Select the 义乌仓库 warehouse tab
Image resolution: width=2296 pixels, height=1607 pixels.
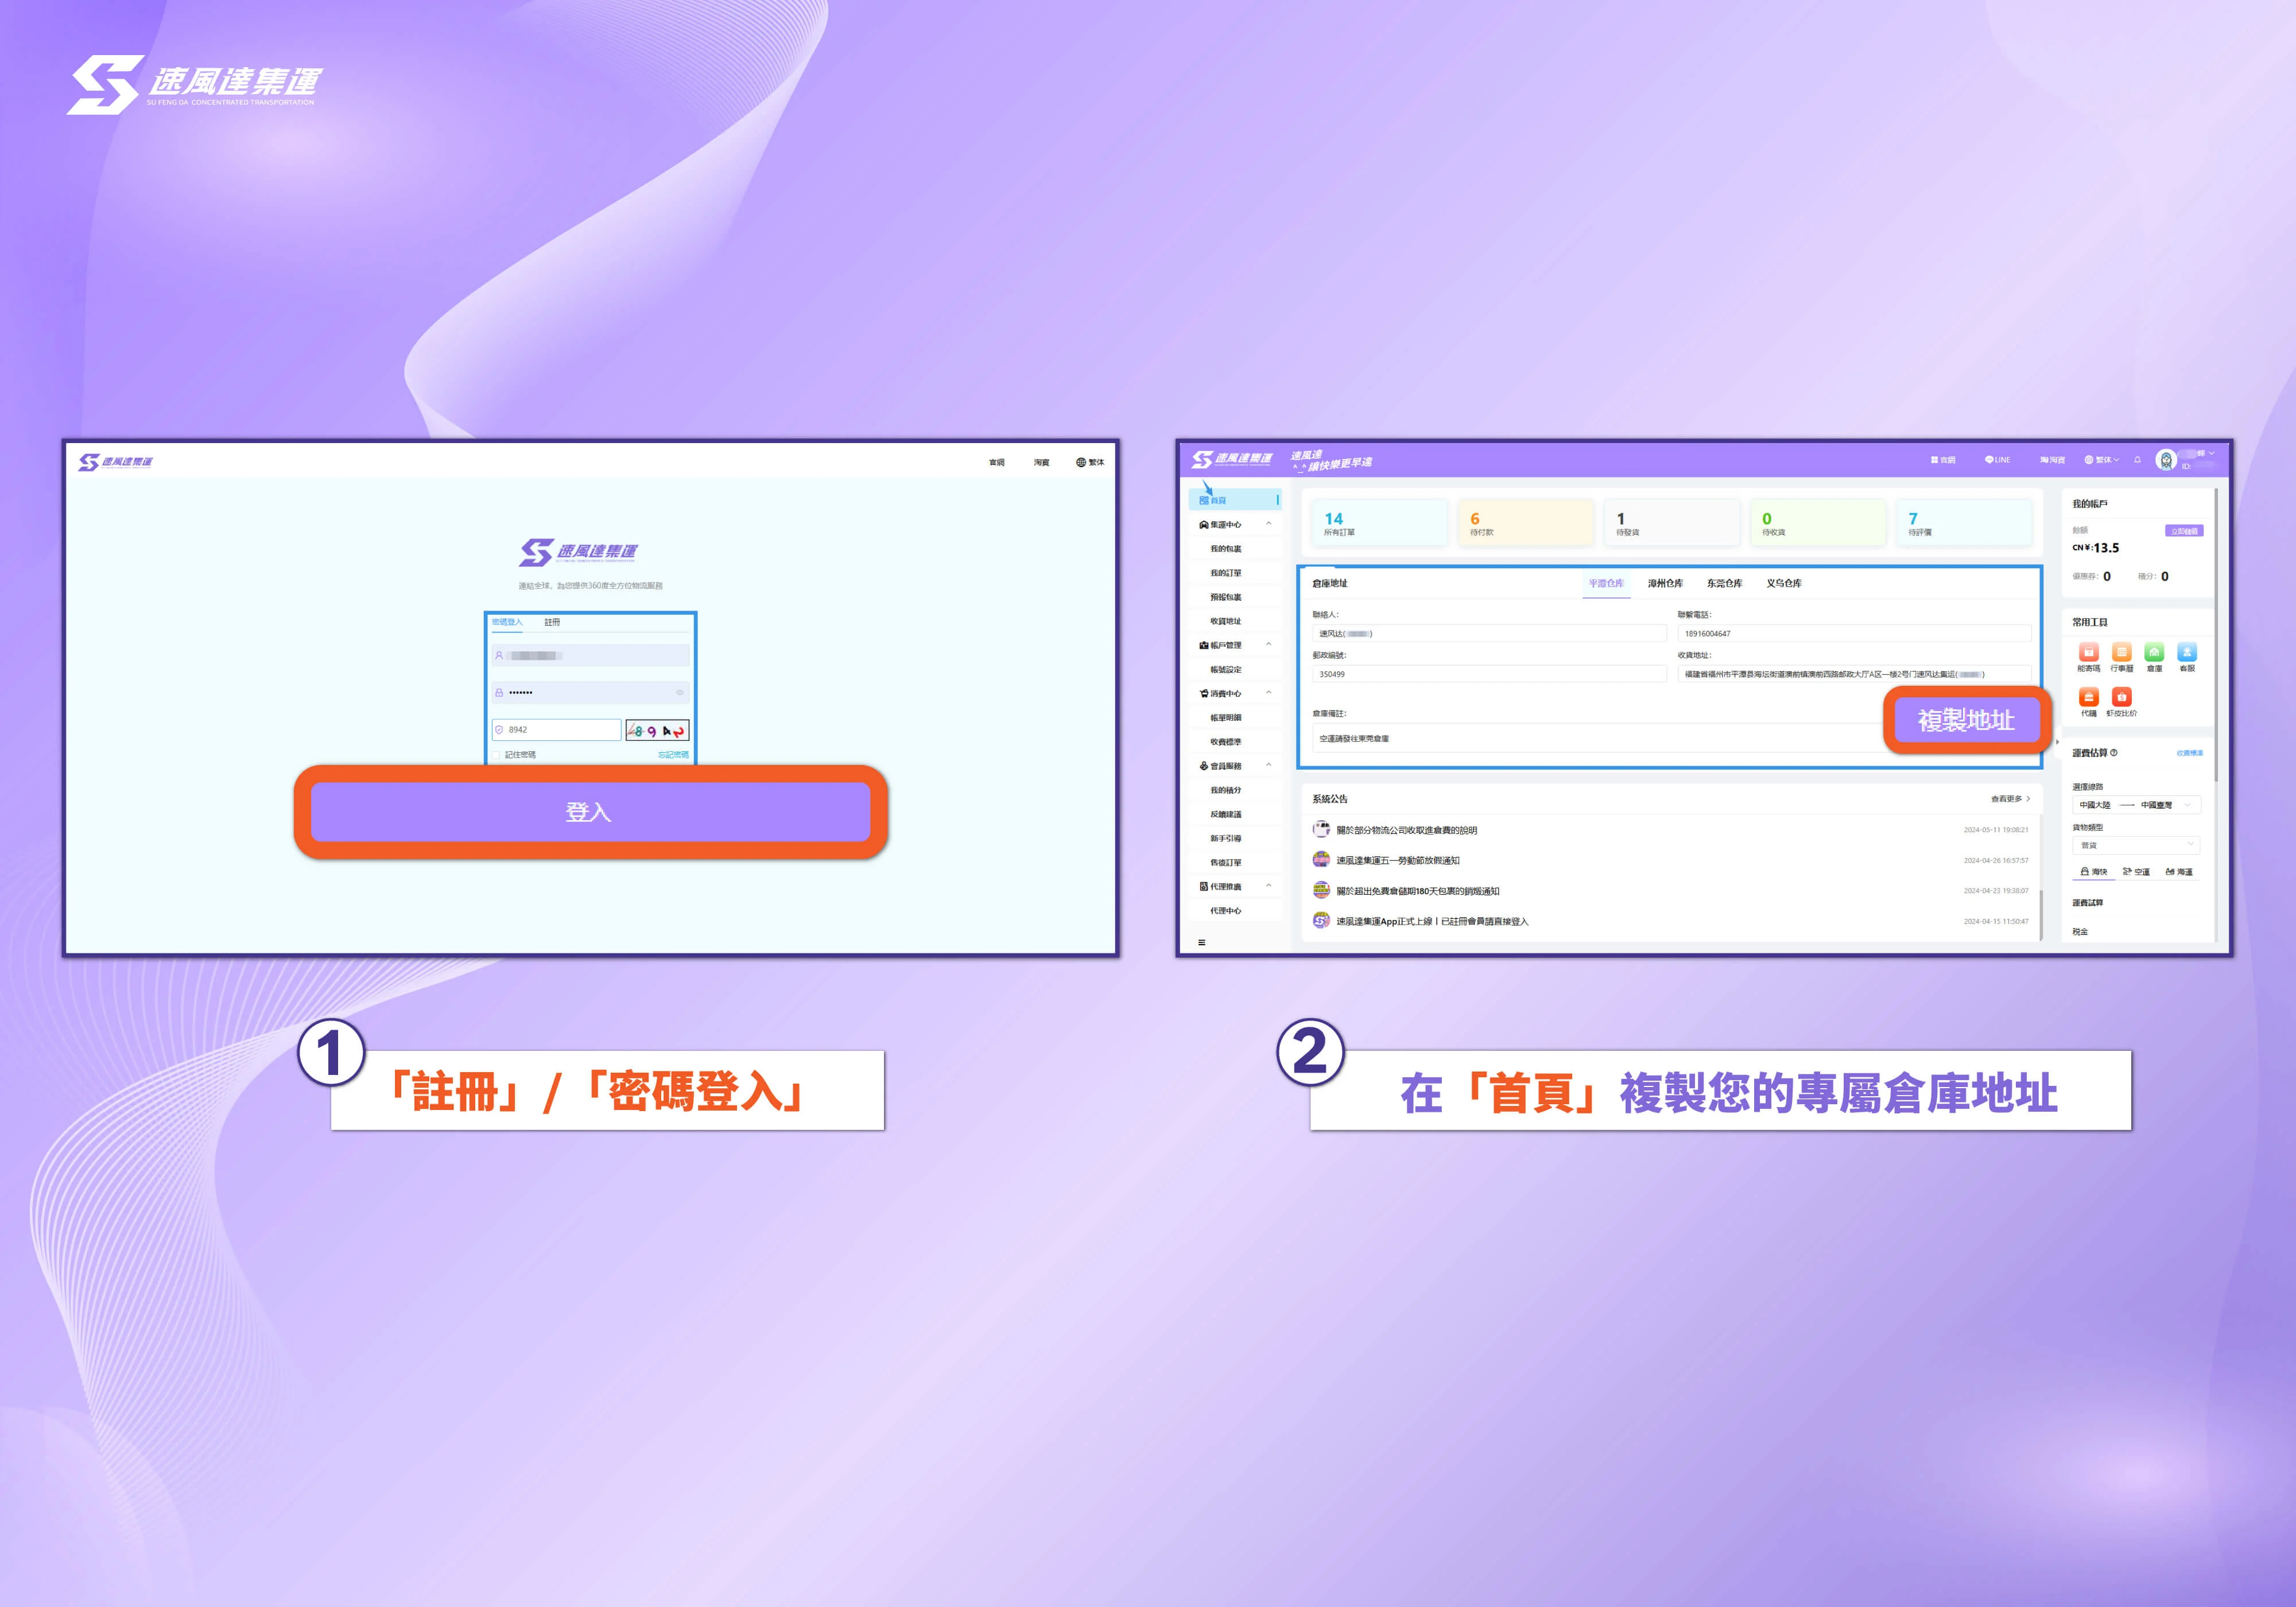1784,583
